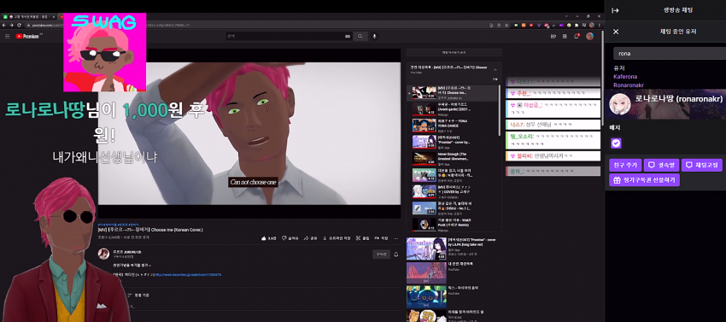The width and height of the screenshot is (726, 322).
Task: Save the video to a playlist
Action: click(382, 238)
